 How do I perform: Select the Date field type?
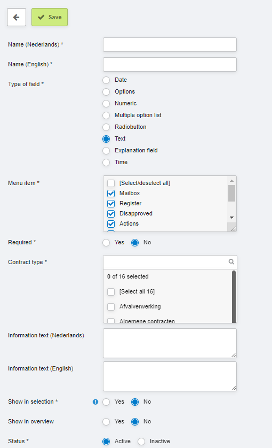(106, 80)
